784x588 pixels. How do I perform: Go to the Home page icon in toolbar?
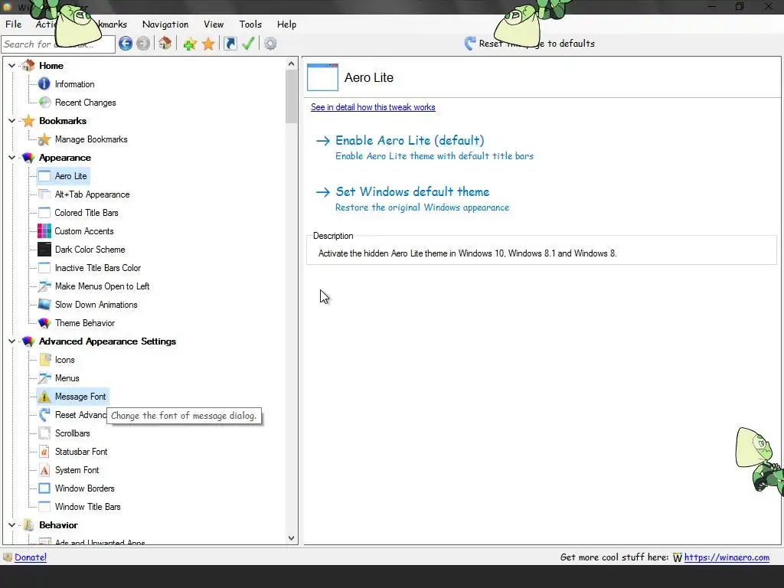pyautogui.click(x=165, y=44)
